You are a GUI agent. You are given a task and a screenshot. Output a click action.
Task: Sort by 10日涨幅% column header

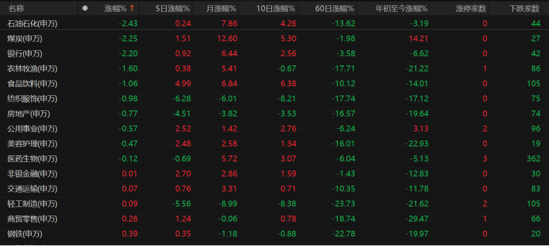[x=276, y=9]
